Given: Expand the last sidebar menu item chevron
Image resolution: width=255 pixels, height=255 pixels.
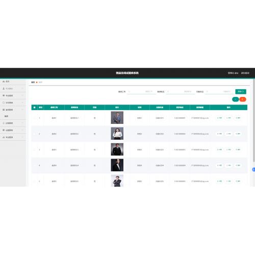Looking at the screenshot, I should click(x=22, y=137).
